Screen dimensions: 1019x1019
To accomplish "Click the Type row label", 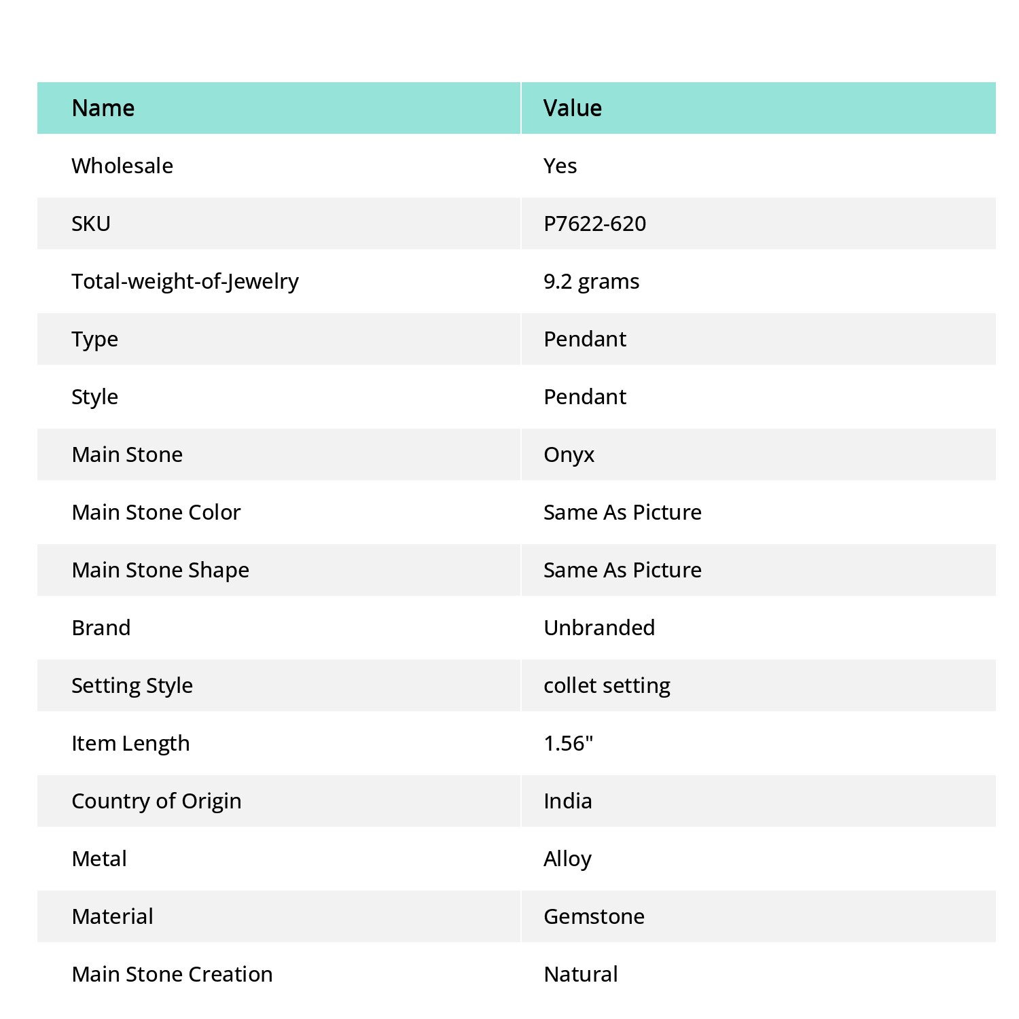I will [x=95, y=339].
